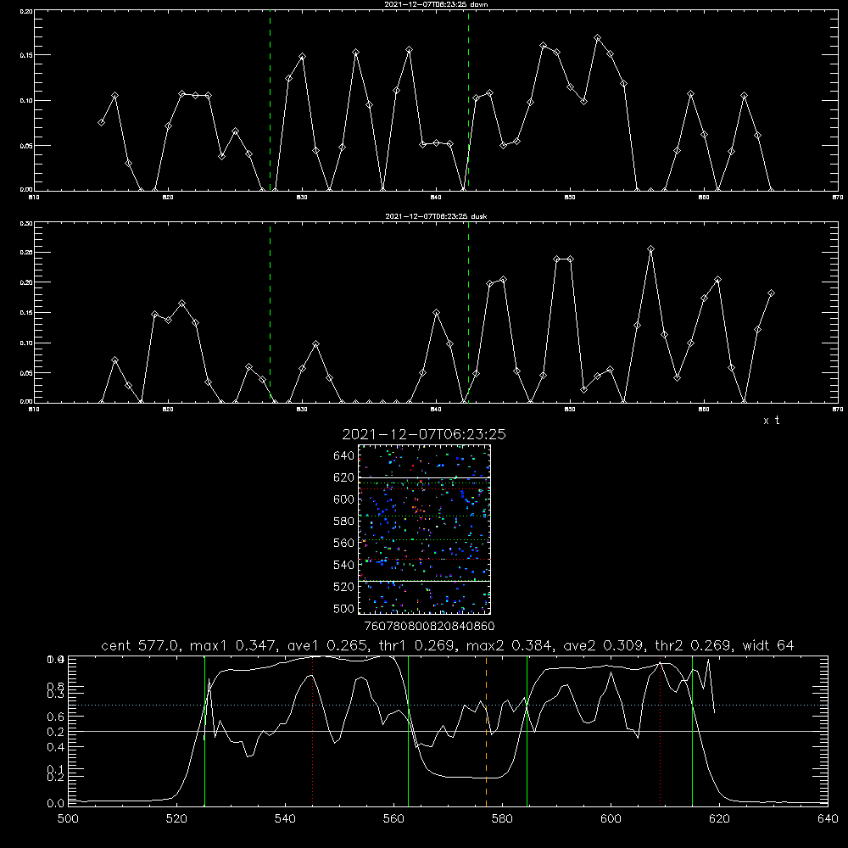Click the '500' y-axis label beside the image map
848x848 pixels.
coord(344,608)
